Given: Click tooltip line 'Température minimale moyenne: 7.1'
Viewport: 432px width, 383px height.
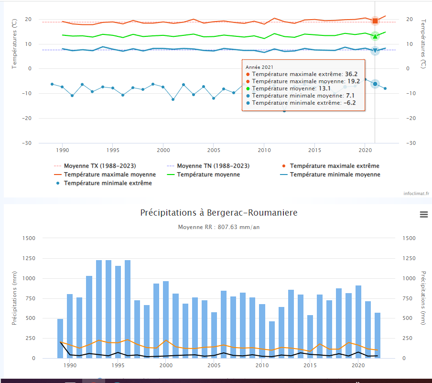Looking at the screenshot, I should tap(300, 96).
